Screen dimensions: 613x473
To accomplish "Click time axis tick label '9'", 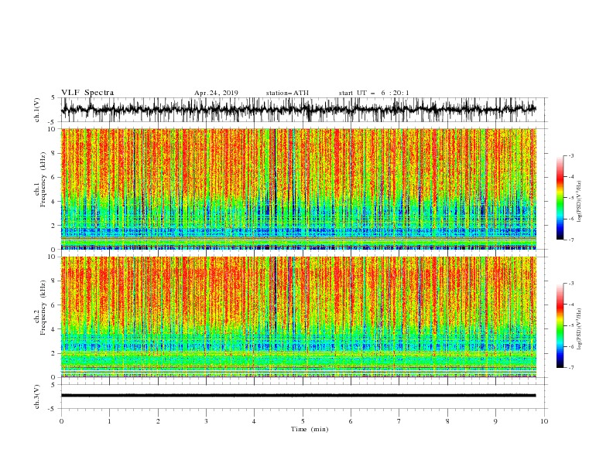I will [x=495, y=421].
